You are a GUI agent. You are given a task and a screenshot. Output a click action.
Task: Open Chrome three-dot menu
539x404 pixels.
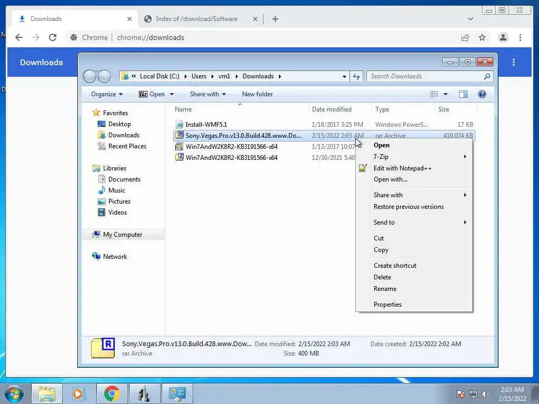[x=520, y=37]
